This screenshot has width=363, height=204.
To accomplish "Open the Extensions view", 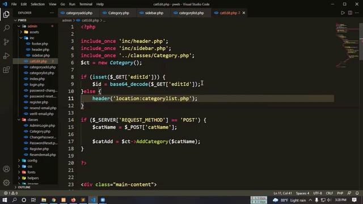I will point(6,70).
